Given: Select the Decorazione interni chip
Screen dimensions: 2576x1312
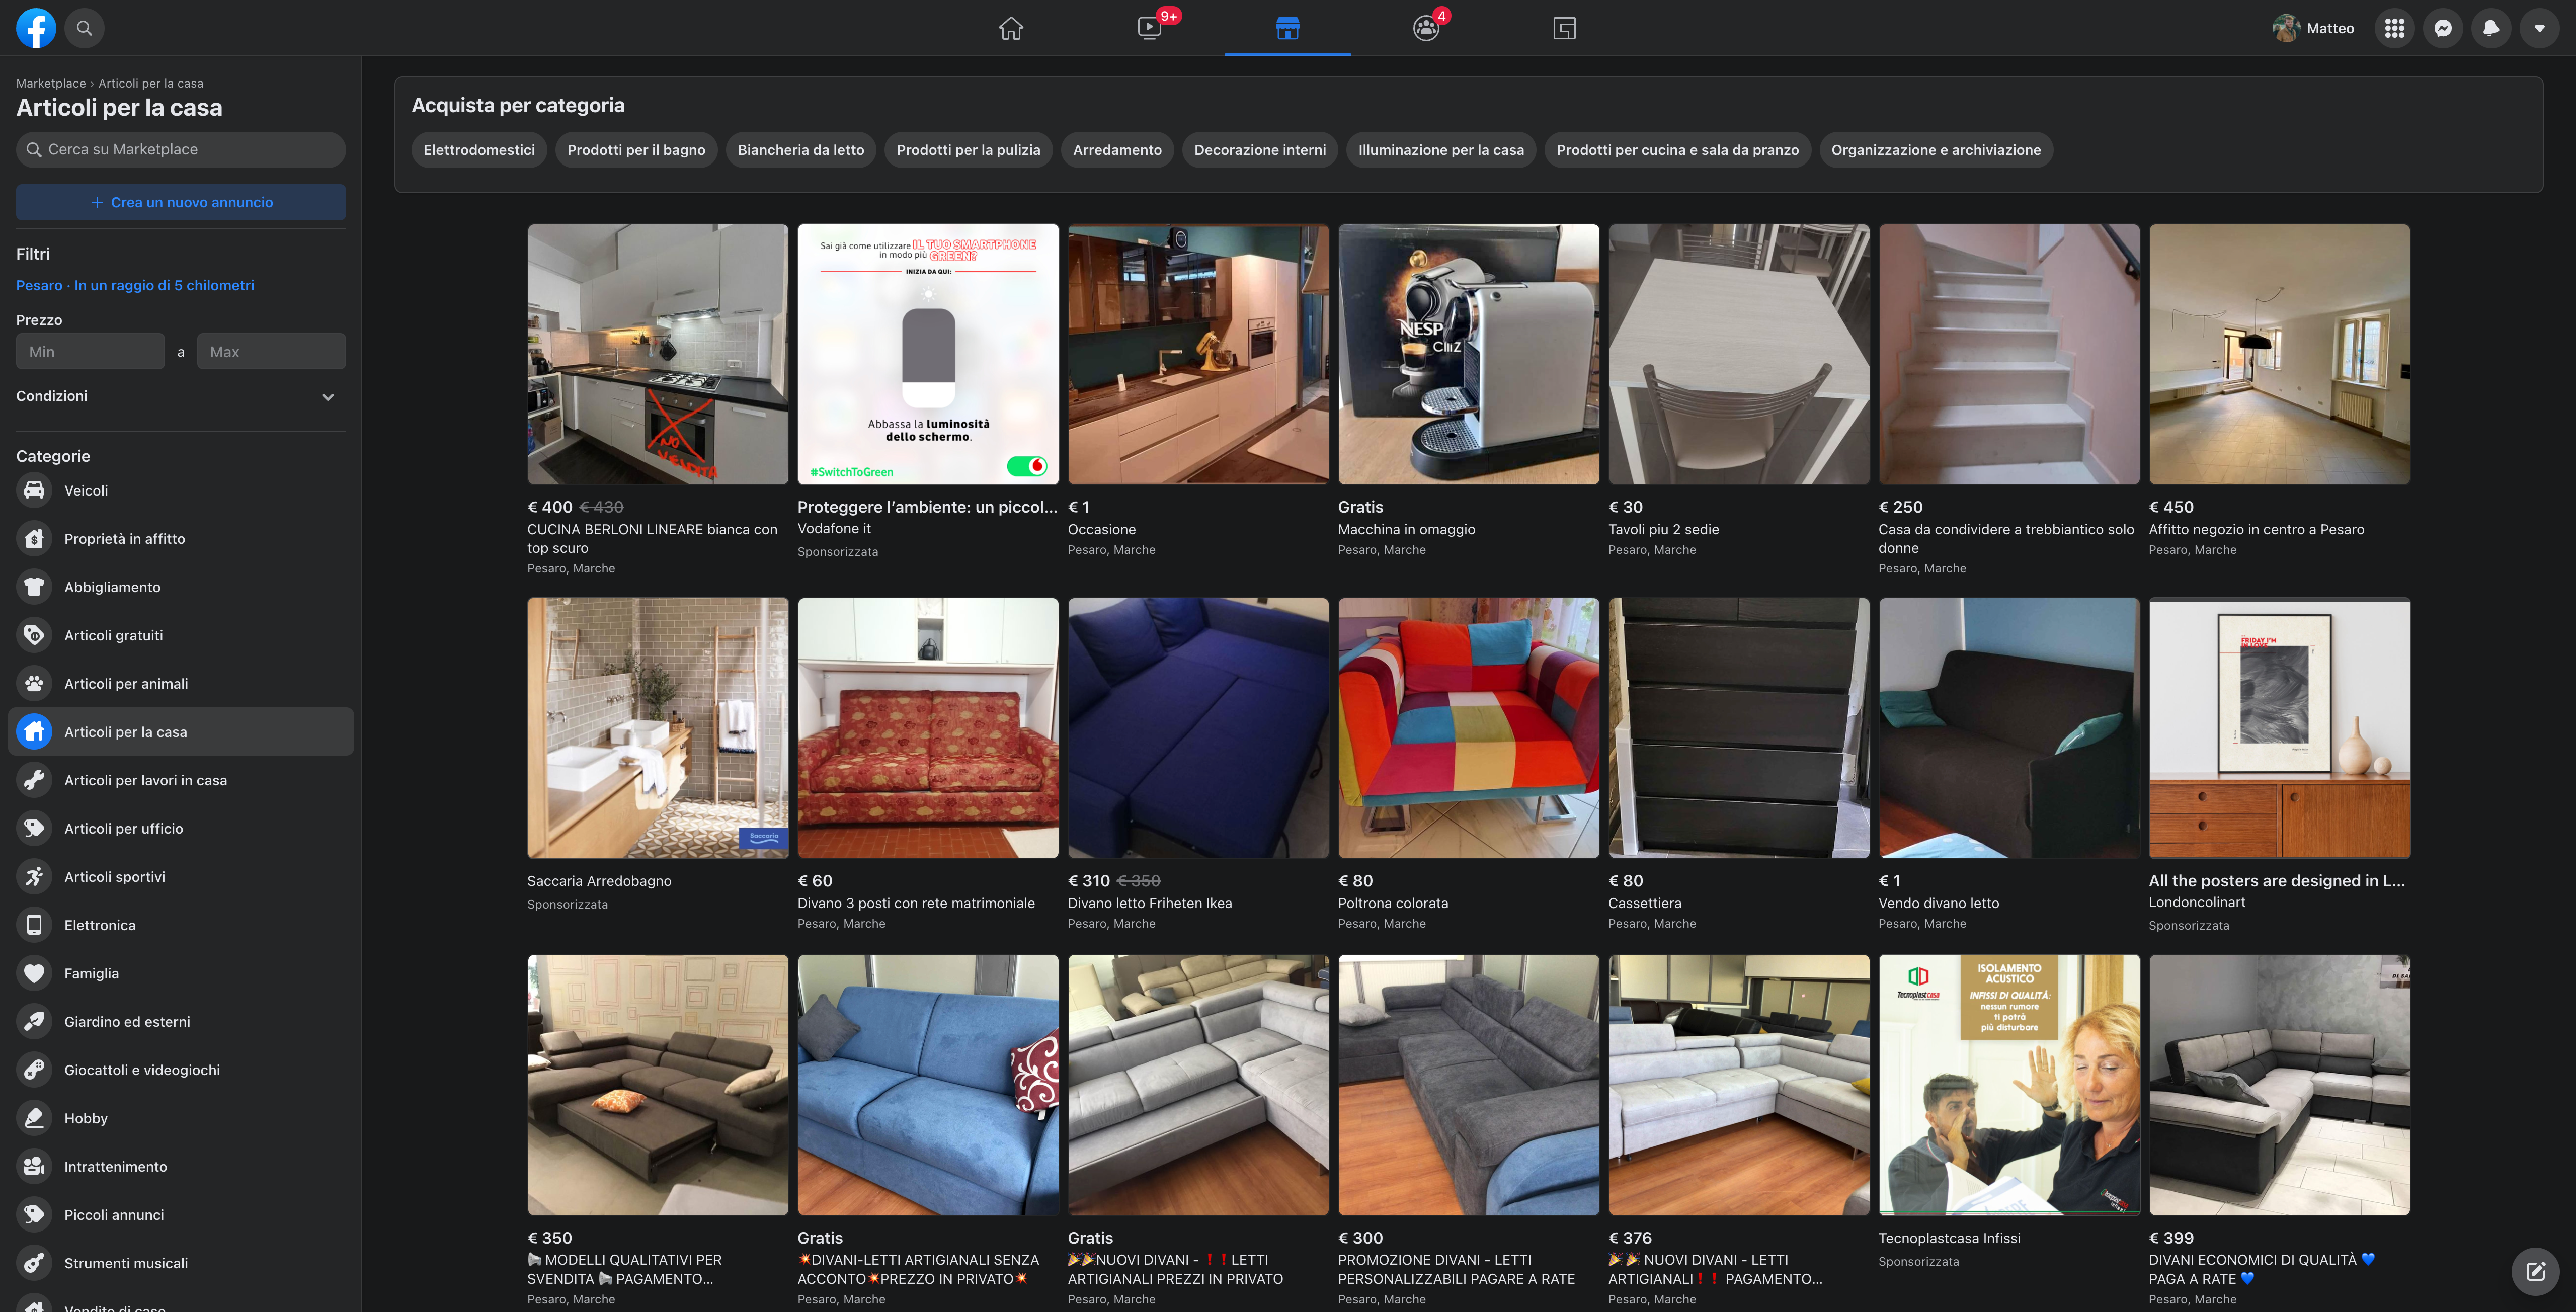Looking at the screenshot, I should point(1260,150).
